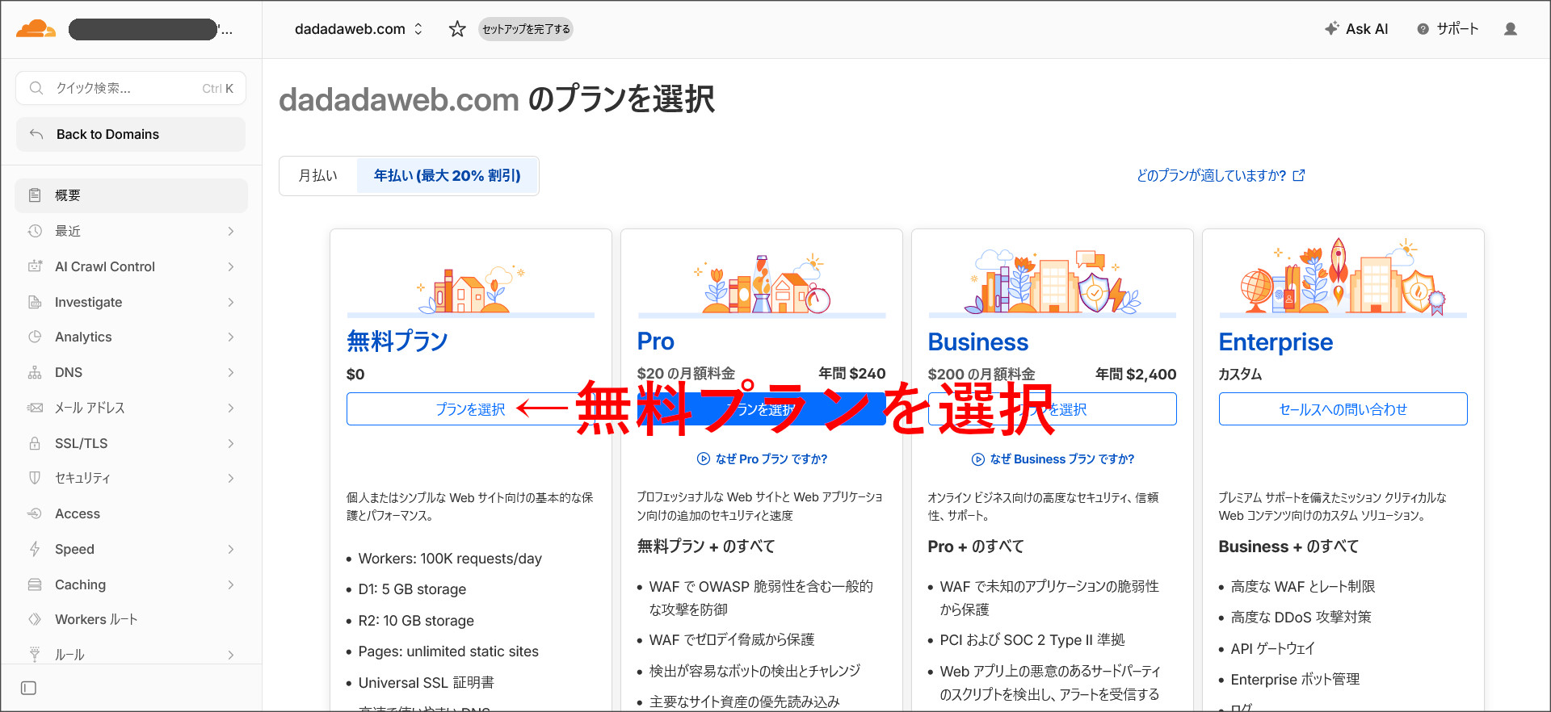1551x712 pixels.
Task: Click the セットアップを完了する badge
Action: pos(526,29)
